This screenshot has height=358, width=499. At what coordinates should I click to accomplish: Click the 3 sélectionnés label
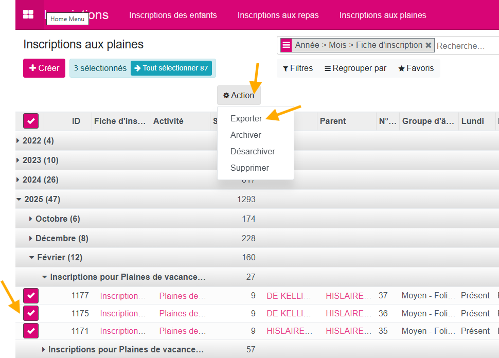pos(100,68)
